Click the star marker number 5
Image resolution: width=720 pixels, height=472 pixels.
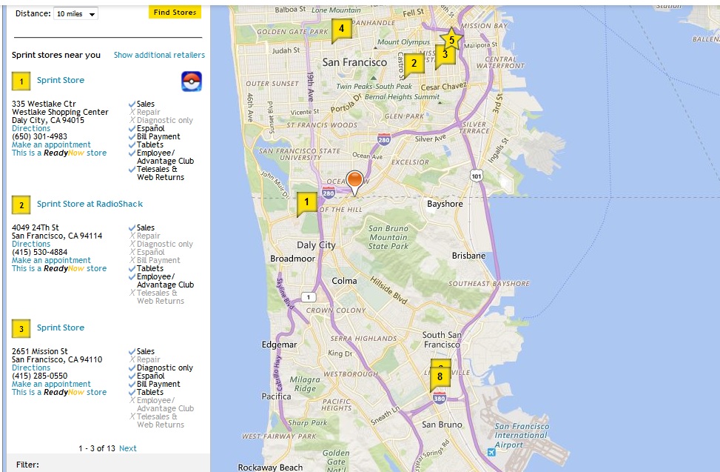[x=451, y=40]
